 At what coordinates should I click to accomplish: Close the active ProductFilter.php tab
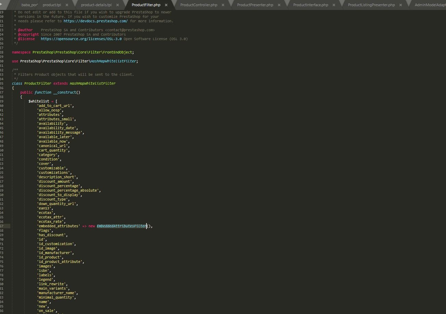click(x=166, y=5)
